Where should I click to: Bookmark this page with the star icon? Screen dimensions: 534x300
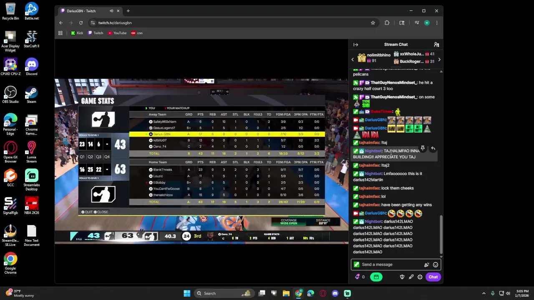pos(373,23)
